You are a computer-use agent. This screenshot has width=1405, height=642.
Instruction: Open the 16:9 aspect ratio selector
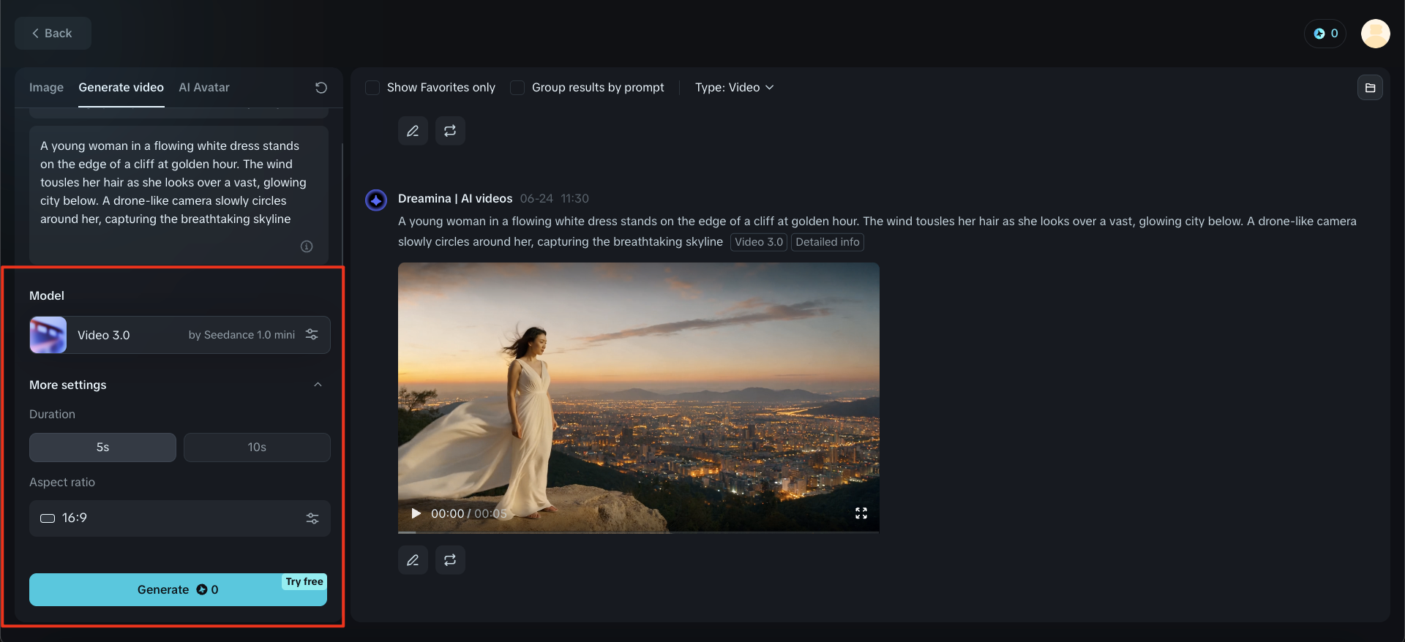click(x=179, y=518)
